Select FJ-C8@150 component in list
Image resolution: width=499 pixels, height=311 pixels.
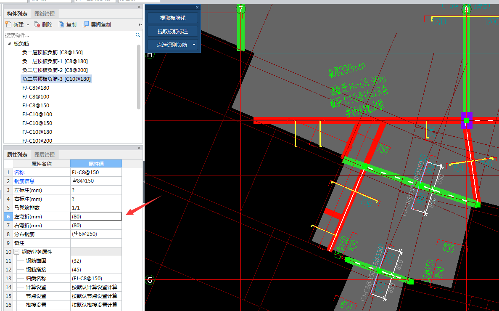coord(36,106)
